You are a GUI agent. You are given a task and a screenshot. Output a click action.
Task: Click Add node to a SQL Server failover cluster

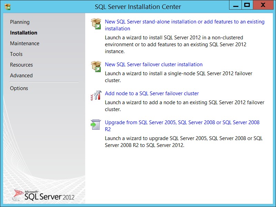152,93
